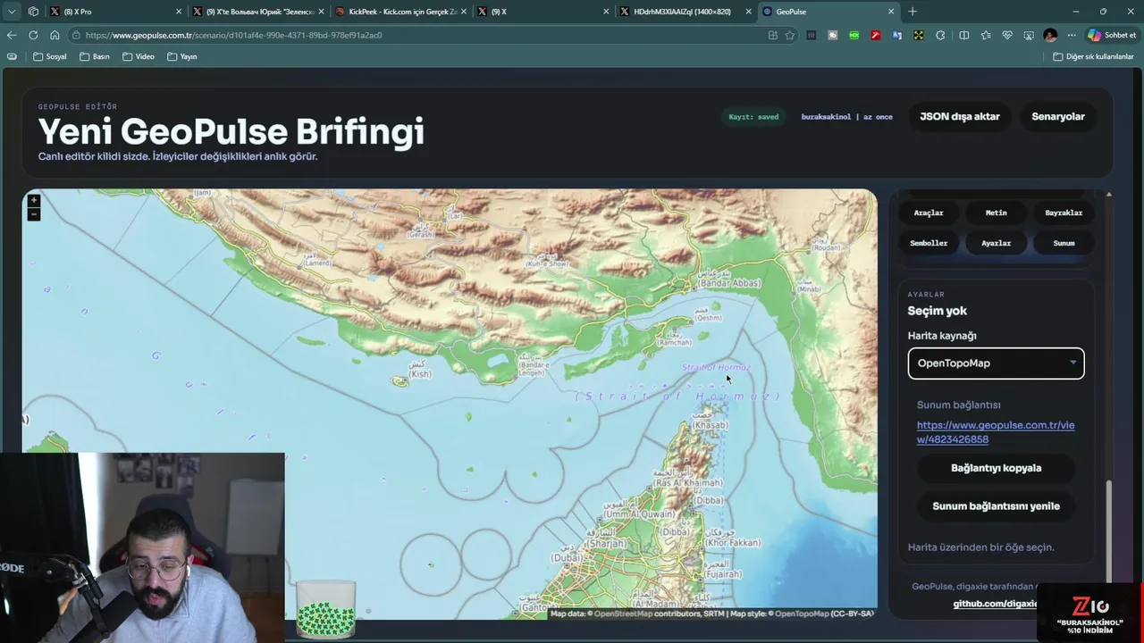Image resolution: width=1144 pixels, height=643 pixels.
Task: Open the Araçlar panel tab
Action: [x=929, y=213]
